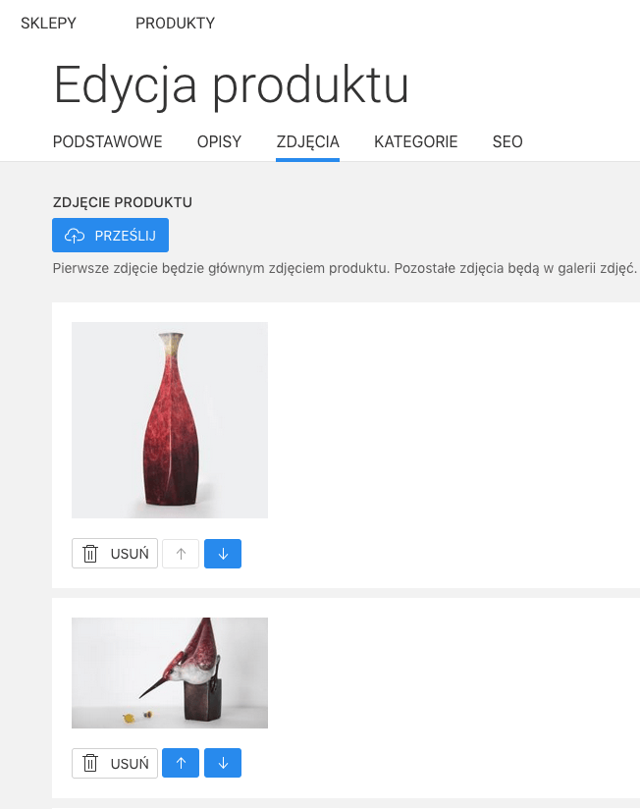Move the bird photo up using the arrow icon
This screenshot has height=809, width=640.
click(x=180, y=763)
